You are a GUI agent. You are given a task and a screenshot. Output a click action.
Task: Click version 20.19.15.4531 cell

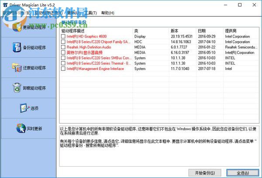(182, 36)
